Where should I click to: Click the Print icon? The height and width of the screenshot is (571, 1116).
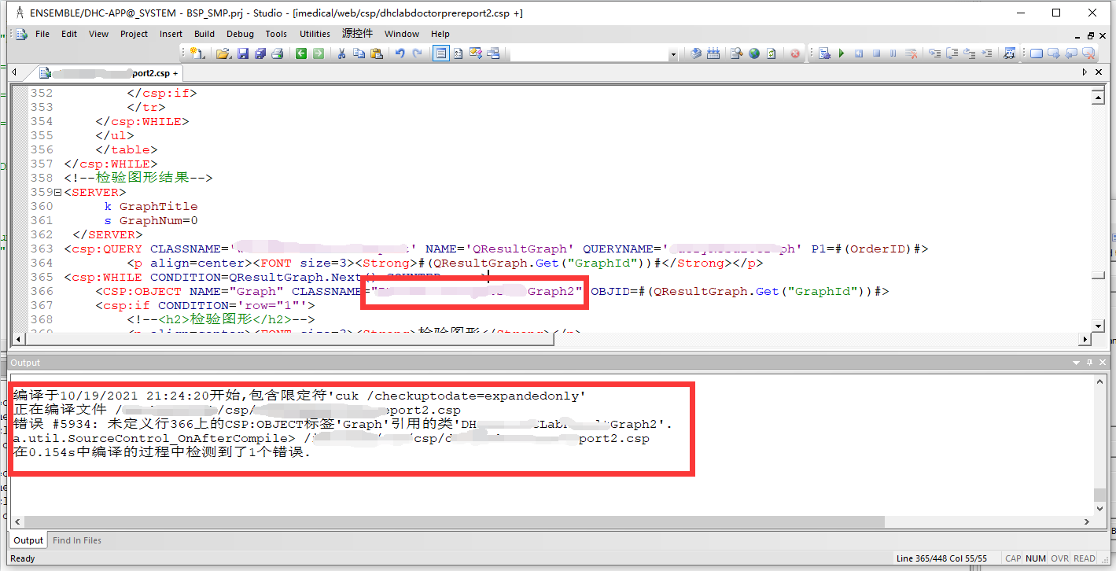tap(277, 53)
